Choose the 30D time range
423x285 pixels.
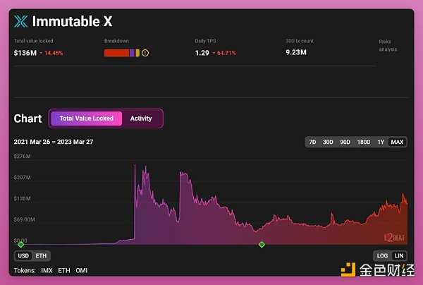pos(328,142)
